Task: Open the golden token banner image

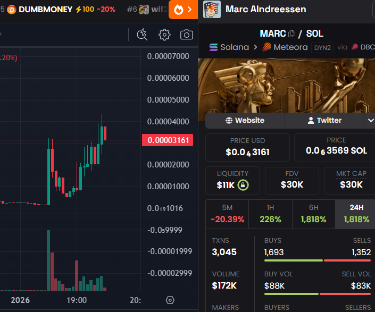Action: click(287, 86)
